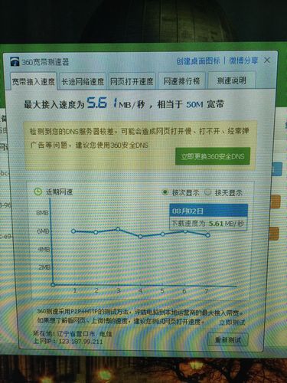Click the chart data point for test 5
This screenshot has width=287, height=383.
tap(162, 234)
